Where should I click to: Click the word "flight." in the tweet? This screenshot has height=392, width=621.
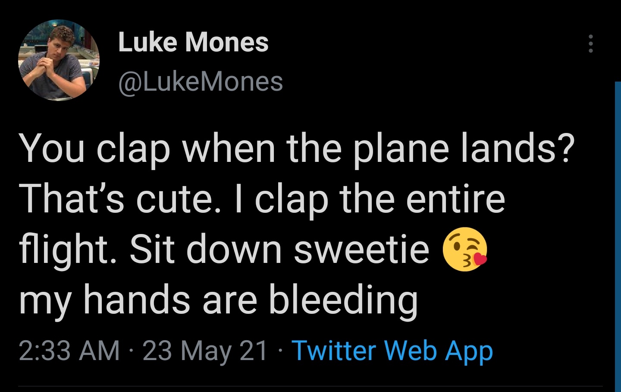(65, 250)
